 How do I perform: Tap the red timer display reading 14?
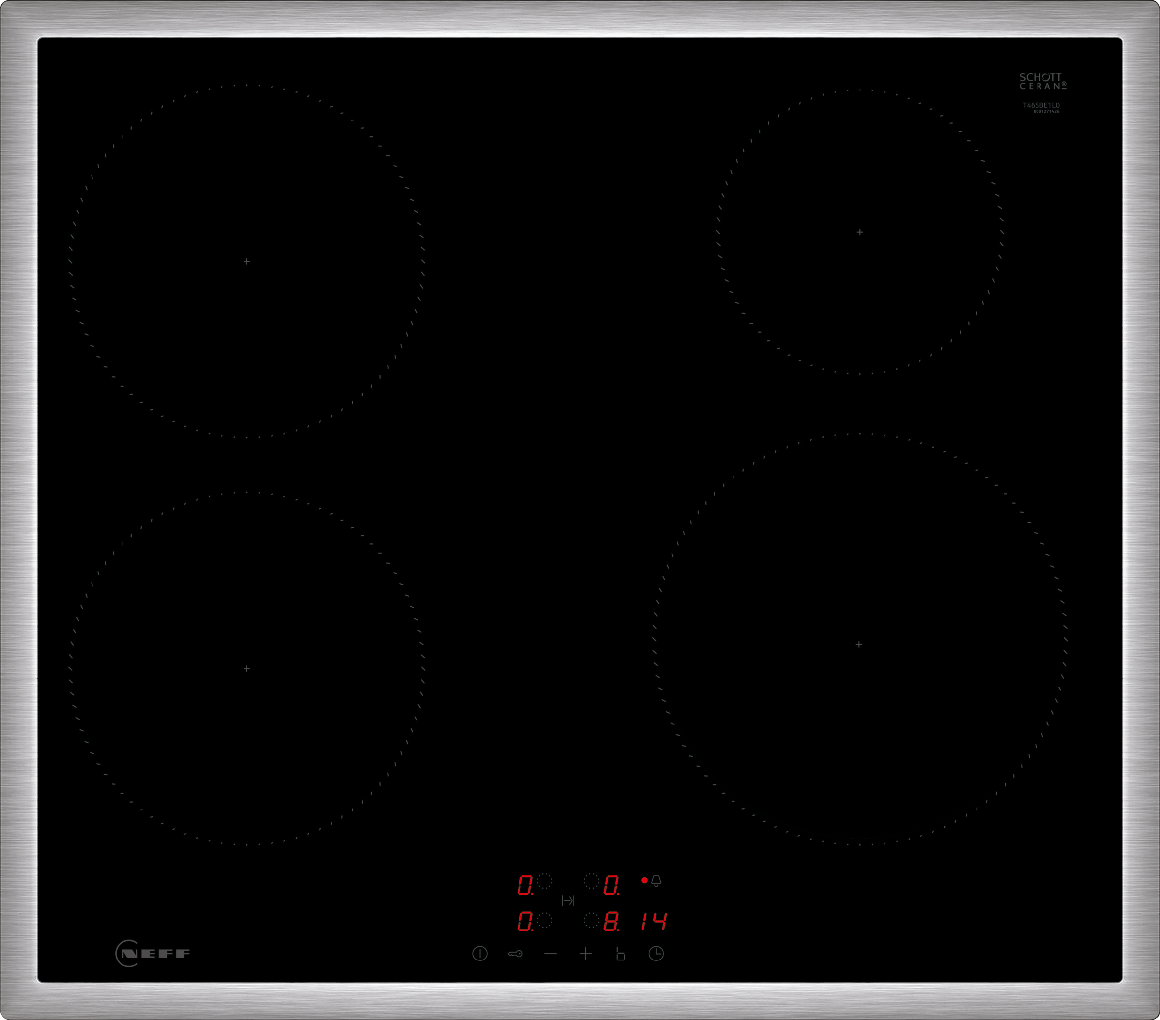(653, 921)
